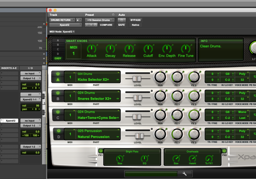Open the wrench settings icon
This screenshot has height=179, width=256.
point(185,174)
